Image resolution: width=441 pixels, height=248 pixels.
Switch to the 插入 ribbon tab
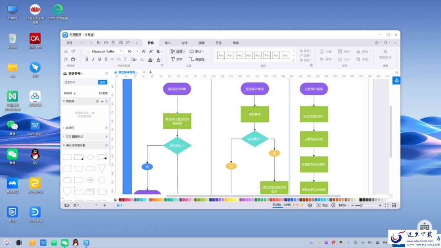pos(168,43)
